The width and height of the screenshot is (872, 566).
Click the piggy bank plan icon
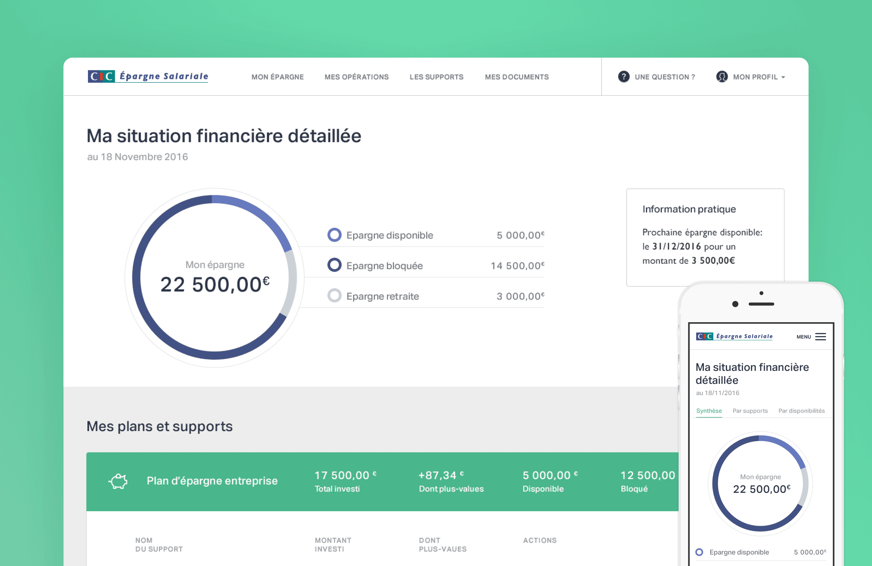[118, 481]
